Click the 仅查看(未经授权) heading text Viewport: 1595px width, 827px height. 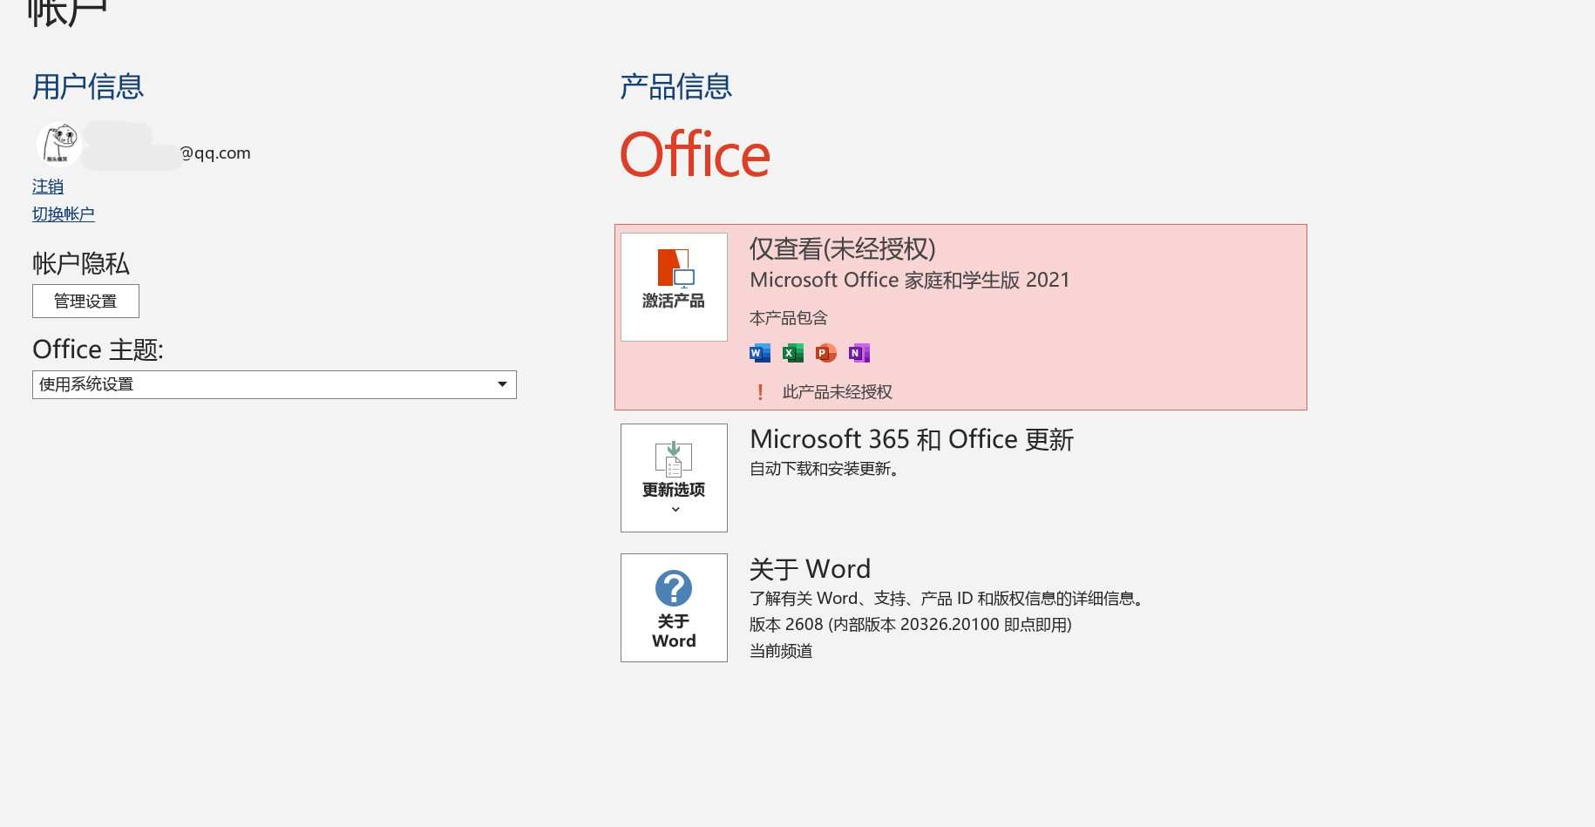[x=843, y=249]
